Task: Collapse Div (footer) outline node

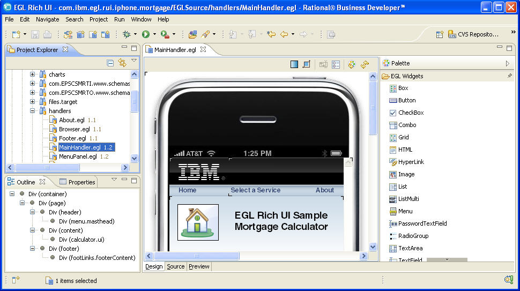Action: (33, 248)
